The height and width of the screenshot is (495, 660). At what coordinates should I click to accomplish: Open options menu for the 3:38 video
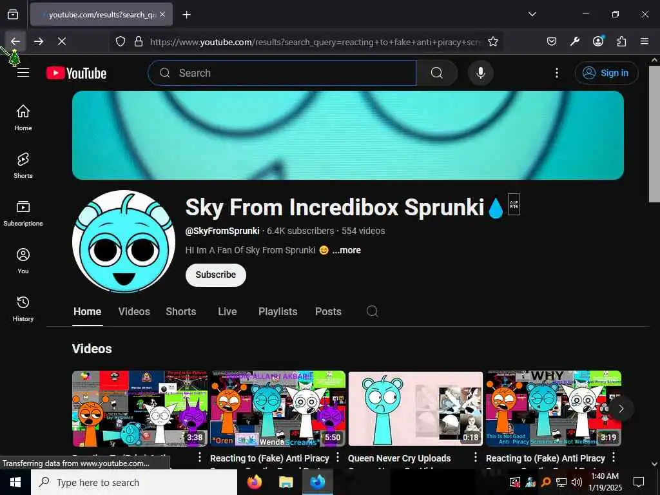200,457
